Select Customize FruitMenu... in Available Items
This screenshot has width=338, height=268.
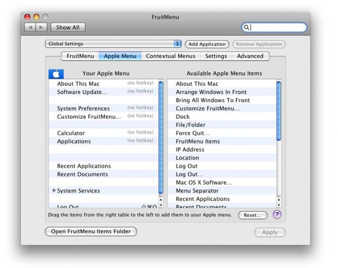click(x=222, y=108)
